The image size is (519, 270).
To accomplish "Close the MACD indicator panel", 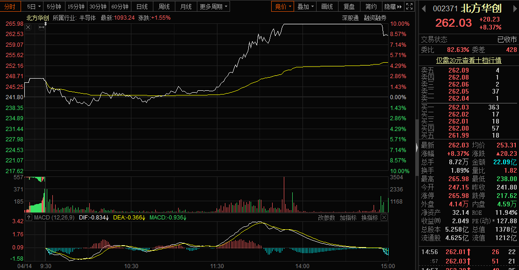I will click(x=384, y=217).
